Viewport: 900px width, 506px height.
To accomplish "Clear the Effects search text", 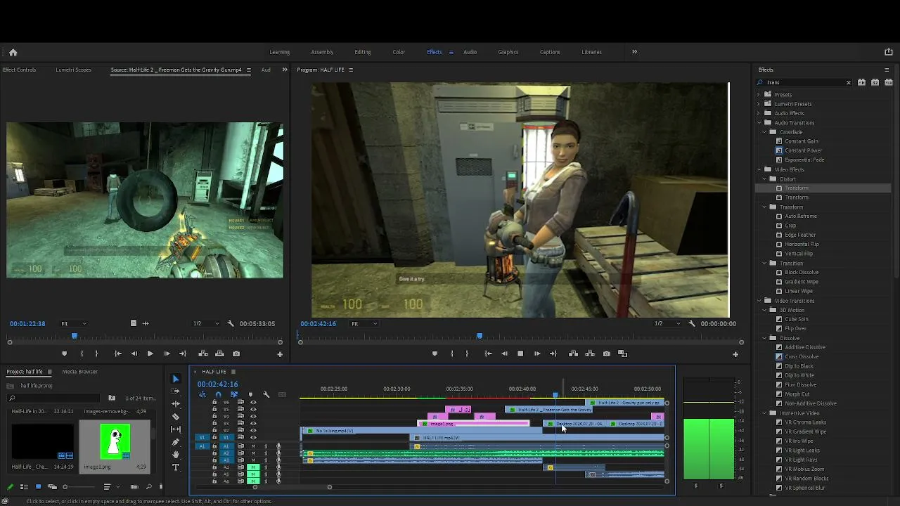I will pos(848,82).
